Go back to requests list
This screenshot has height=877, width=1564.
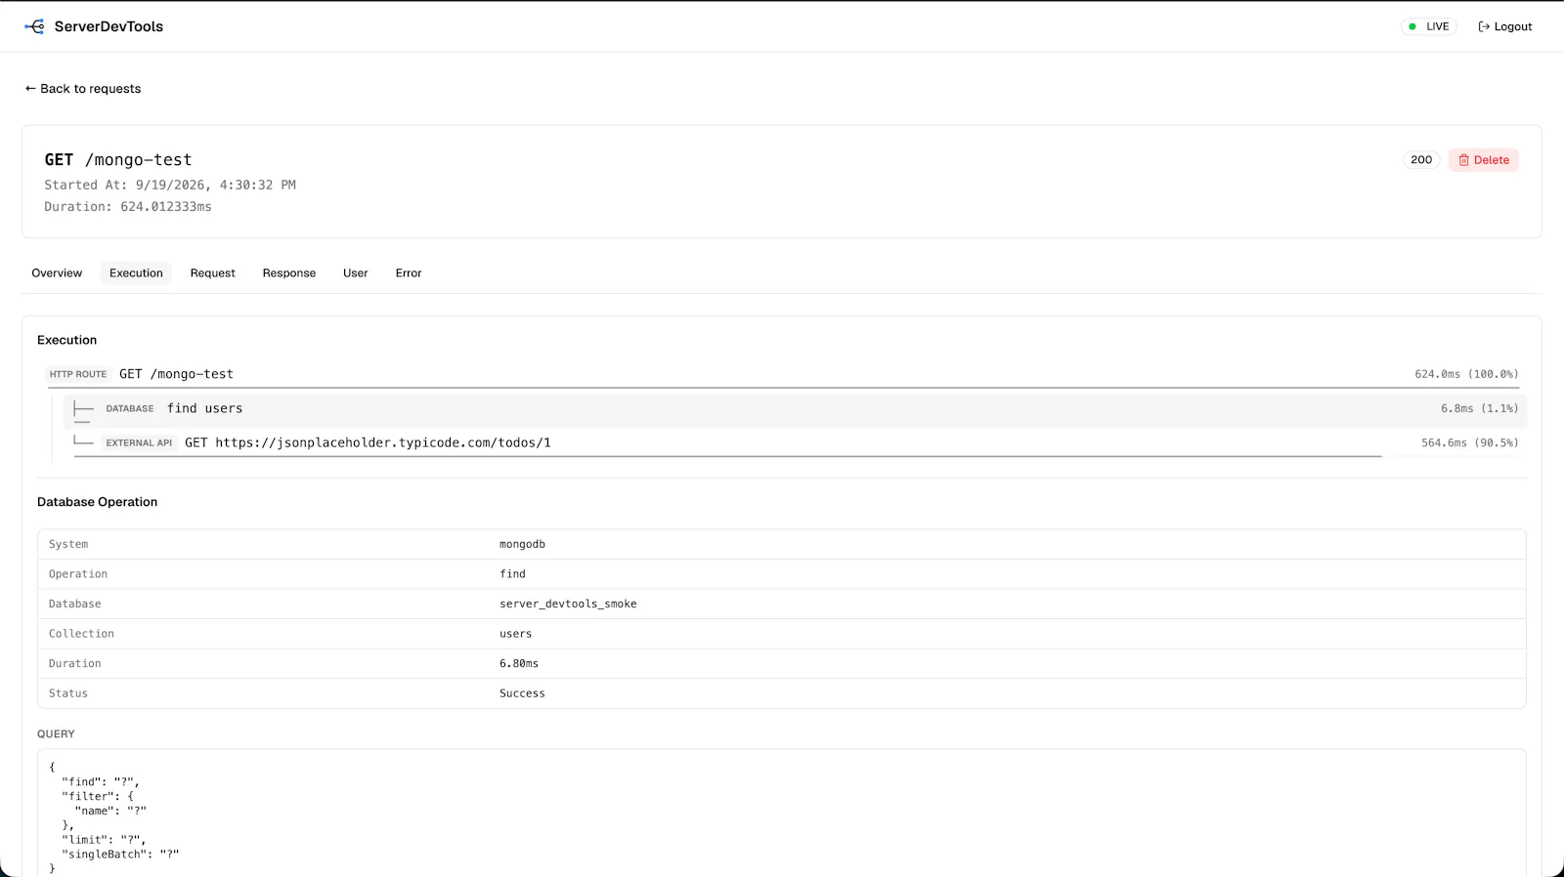(x=83, y=89)
